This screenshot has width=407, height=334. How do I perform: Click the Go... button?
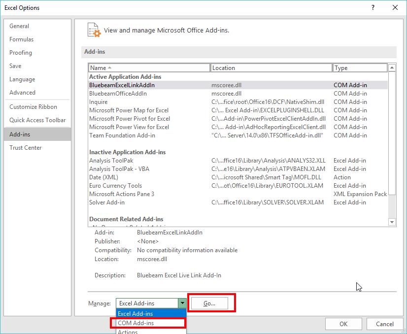click(209, 303)
